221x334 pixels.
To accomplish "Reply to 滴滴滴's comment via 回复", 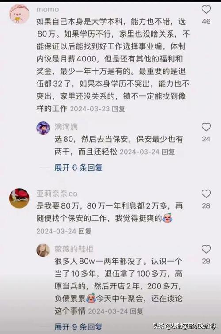I will (168, 152).
